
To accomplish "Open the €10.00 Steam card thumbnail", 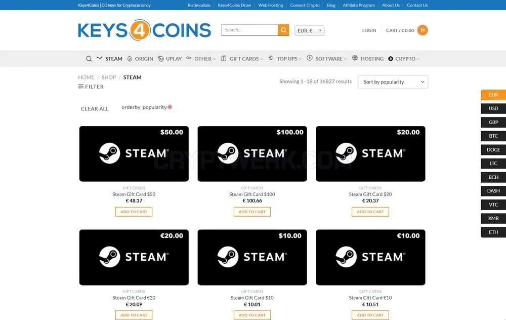I will coord(370,257).
